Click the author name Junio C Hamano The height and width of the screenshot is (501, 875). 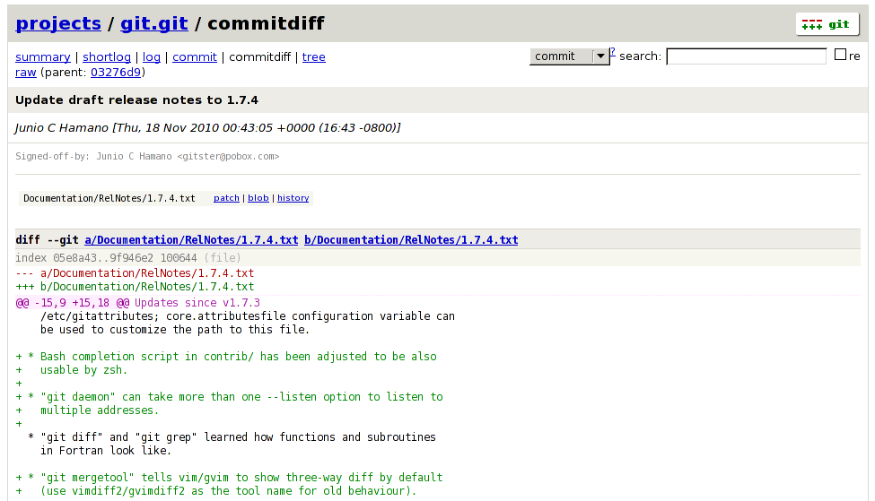coord(61,127)
